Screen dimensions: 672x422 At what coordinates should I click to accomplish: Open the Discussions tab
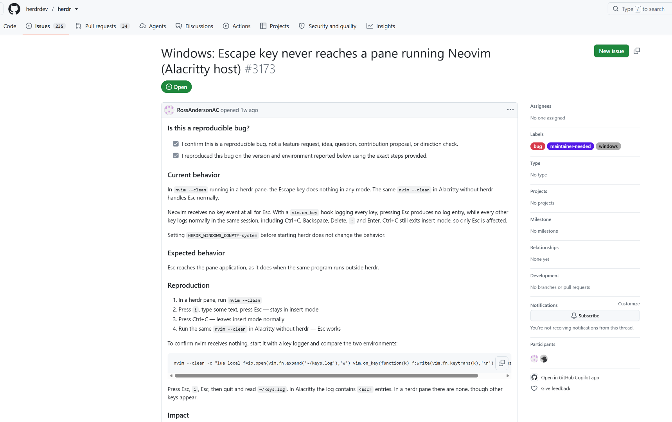pyautogui.click(x=194, y=26)
